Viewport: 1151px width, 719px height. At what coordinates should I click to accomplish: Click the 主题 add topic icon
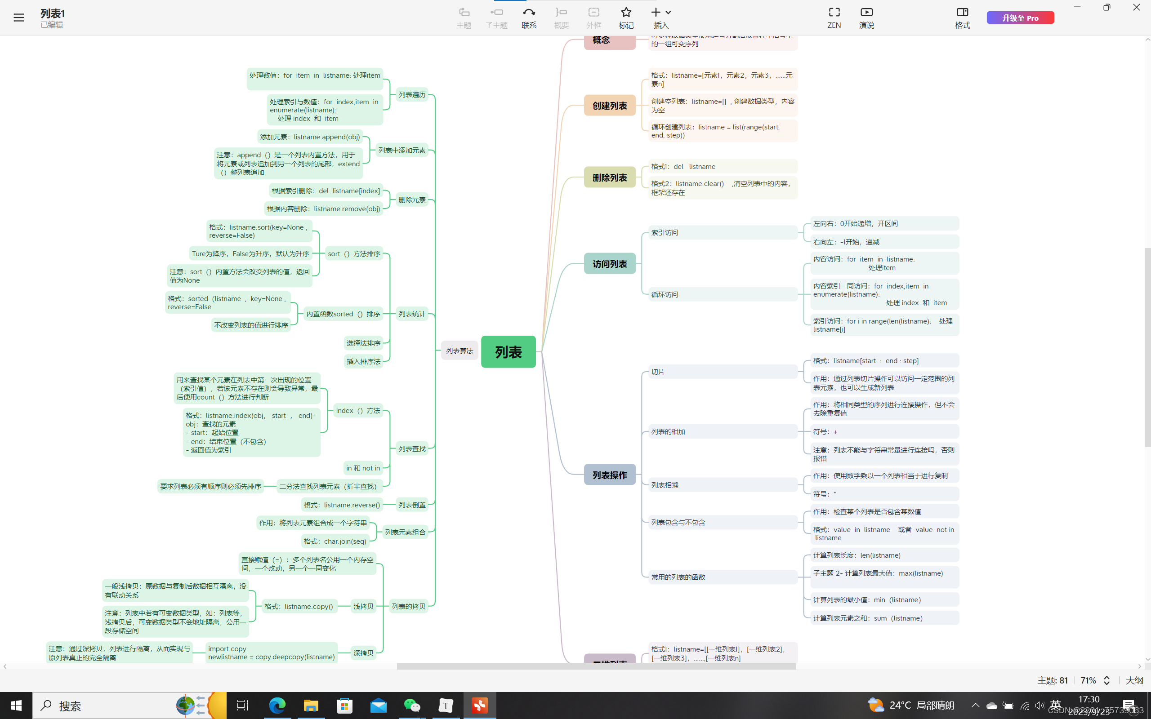pyautogui.click(x=464, y=13)
